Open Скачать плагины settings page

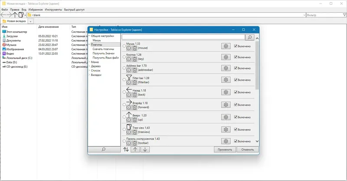pyautogui.click(x=103, y=49)
